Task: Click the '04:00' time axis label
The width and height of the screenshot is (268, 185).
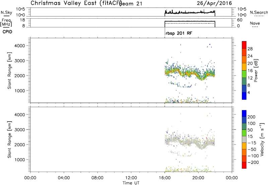Action: pos(64,178)
